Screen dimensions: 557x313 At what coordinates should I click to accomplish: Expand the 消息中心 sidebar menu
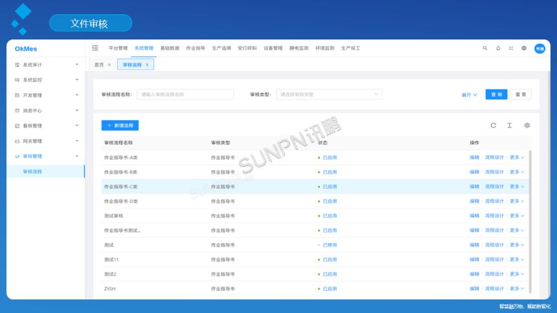46,111
